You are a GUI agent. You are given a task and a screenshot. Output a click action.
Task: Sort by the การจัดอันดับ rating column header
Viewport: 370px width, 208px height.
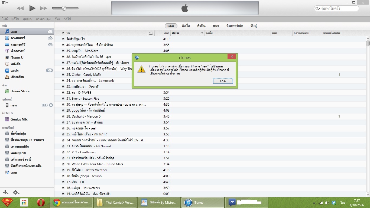tap(305, 33)
